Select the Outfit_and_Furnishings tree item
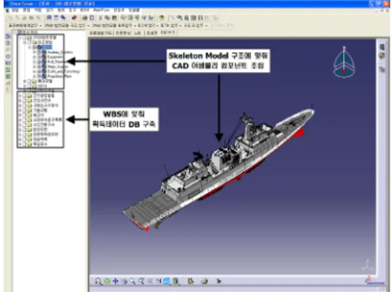 pos(64,72)
